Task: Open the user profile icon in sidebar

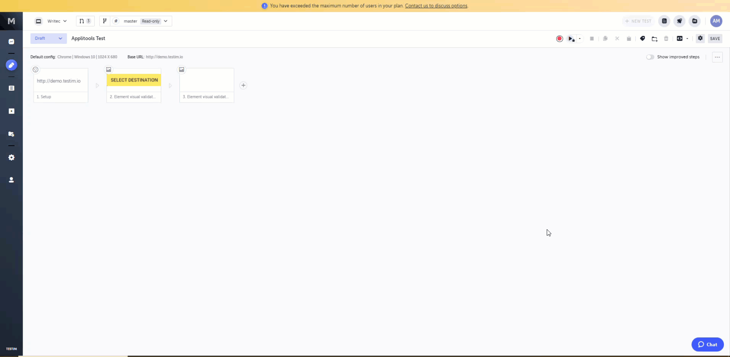Action: tap(11, 180)
